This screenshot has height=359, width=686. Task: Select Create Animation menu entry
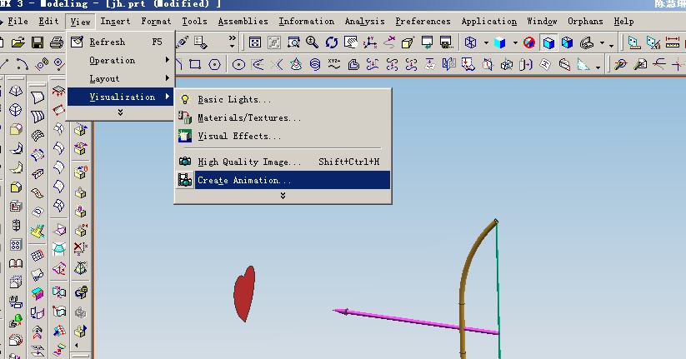244,180
